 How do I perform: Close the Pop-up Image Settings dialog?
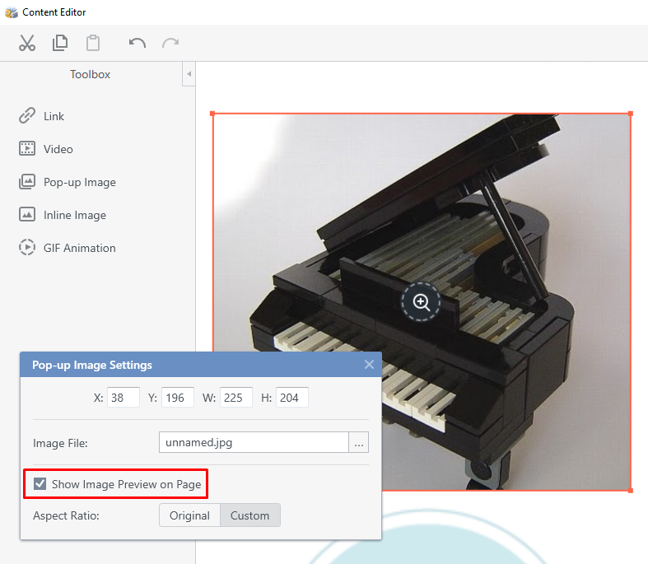click(369, 364)
